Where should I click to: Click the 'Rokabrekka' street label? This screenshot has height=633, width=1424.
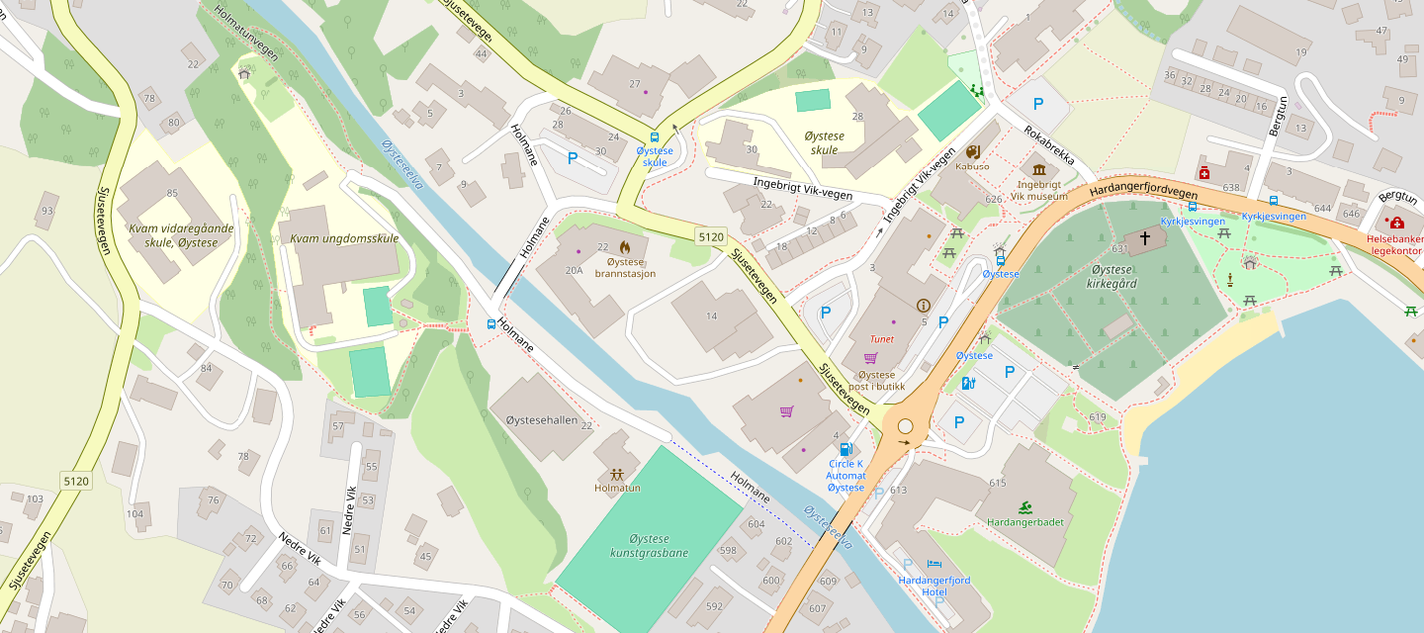[x=1050, y=146]
